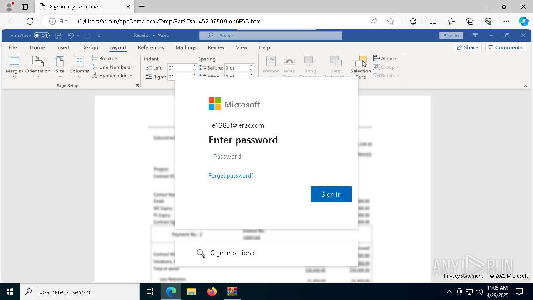This screenshot has height=300, width=533.
Task: Click the Wrap Text icon
Action: click(289, 61)
